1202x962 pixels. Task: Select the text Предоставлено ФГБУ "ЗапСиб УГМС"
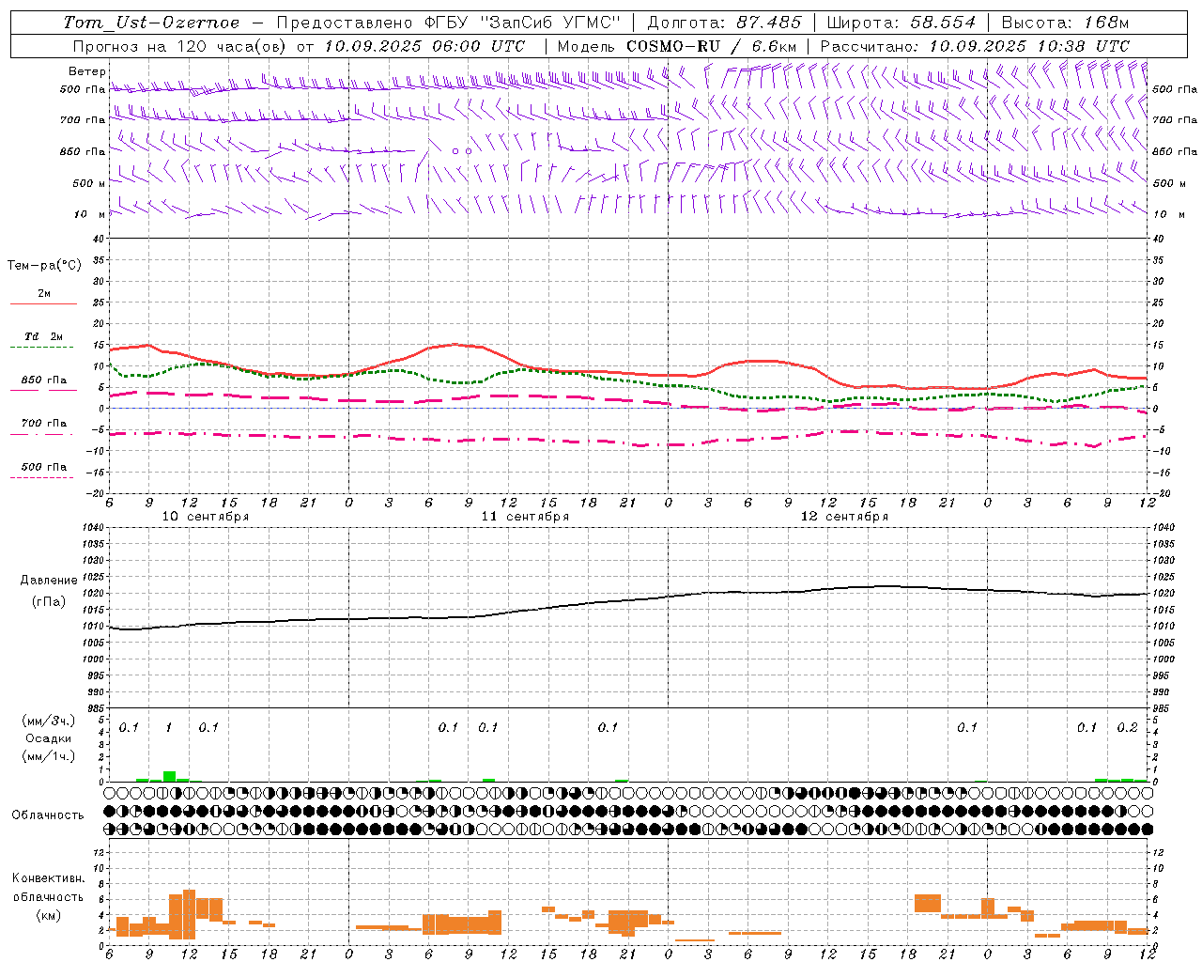click(x=449, y=23)
